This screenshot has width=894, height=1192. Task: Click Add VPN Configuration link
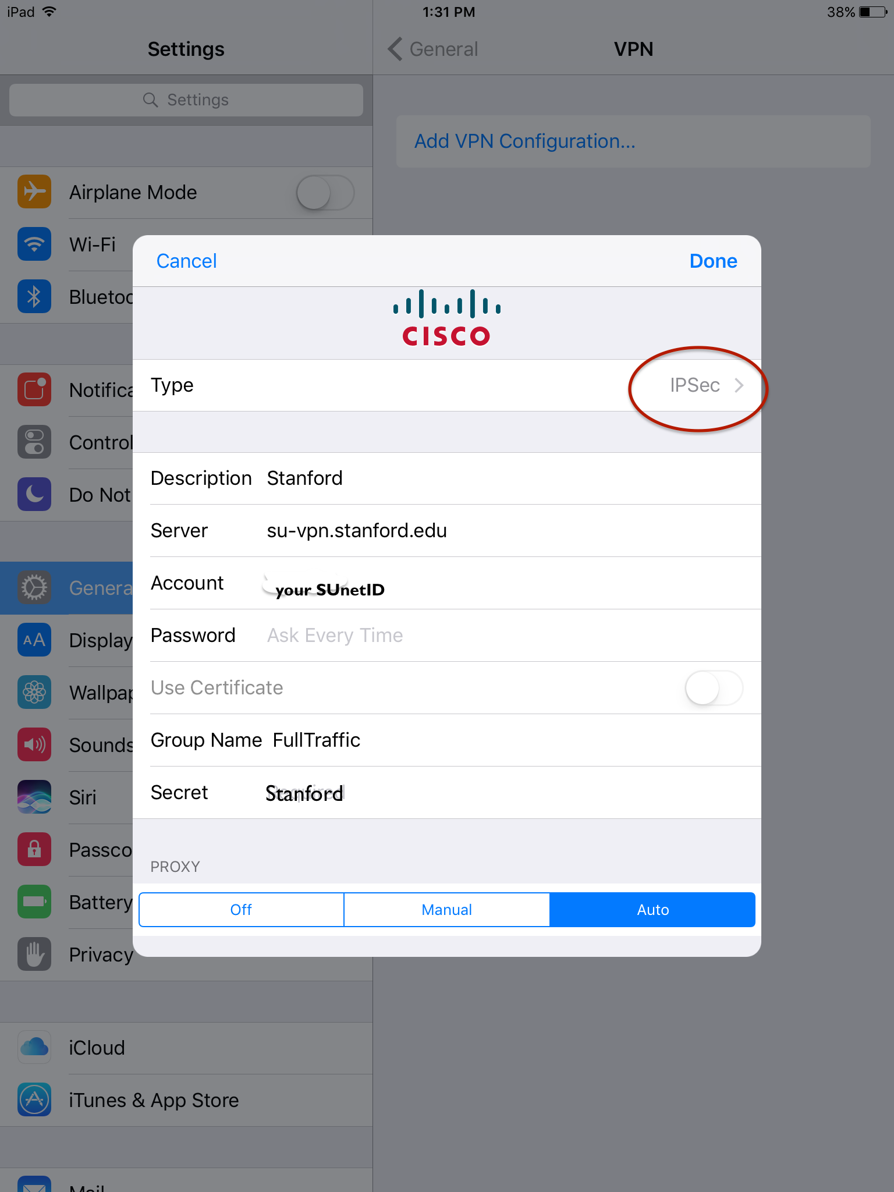pyautogui.click(x=525, y=141)
